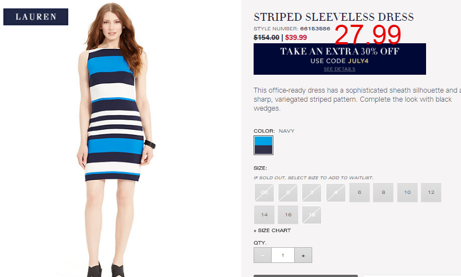Pick size 16

click(x=288, y=215)
